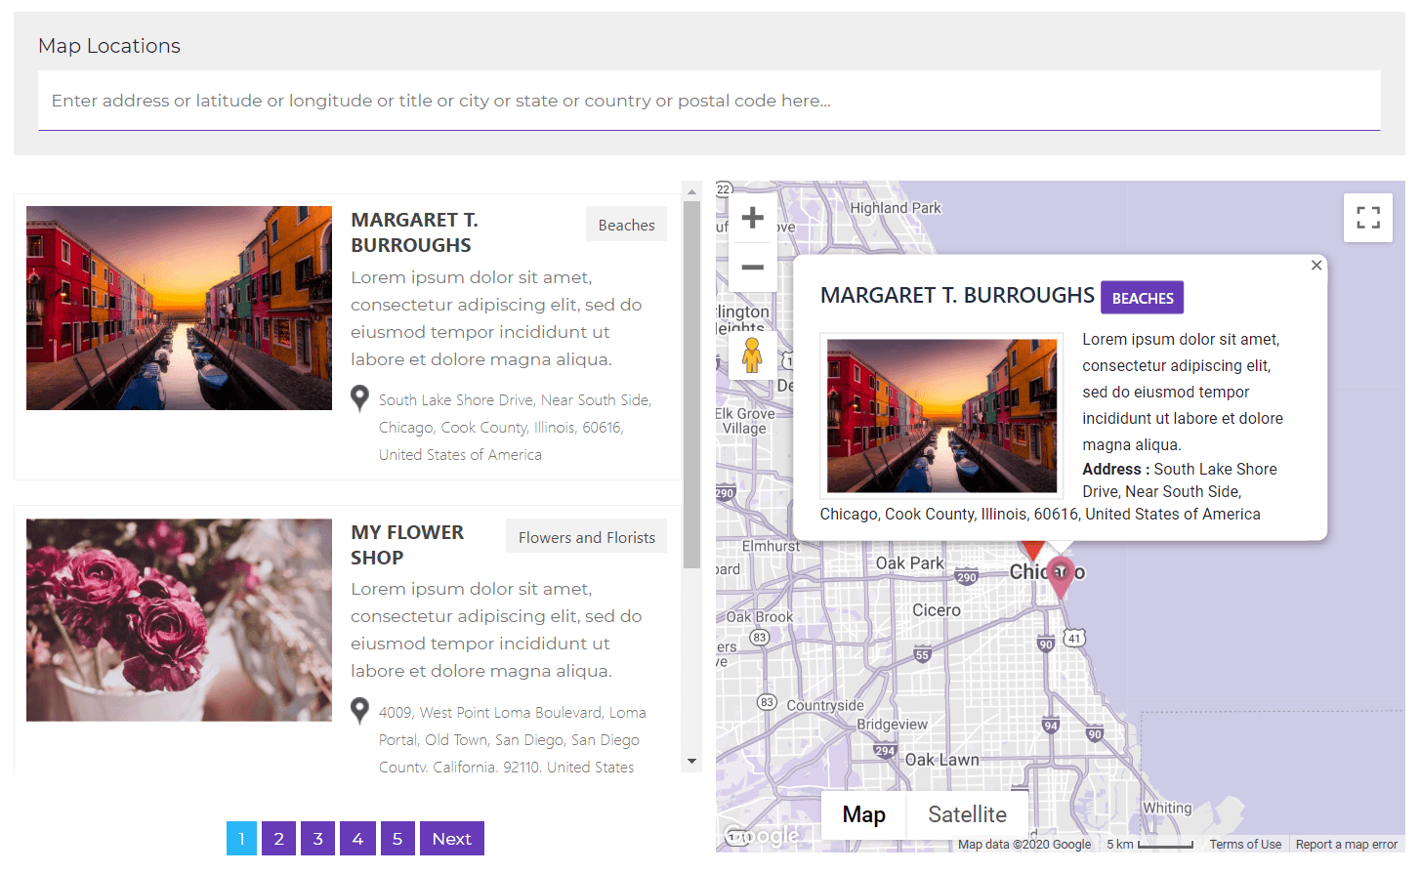The image size is (1420, 873).
Task: Click the location pin beside the Burroughs address
Action: (x=358, y=397)
